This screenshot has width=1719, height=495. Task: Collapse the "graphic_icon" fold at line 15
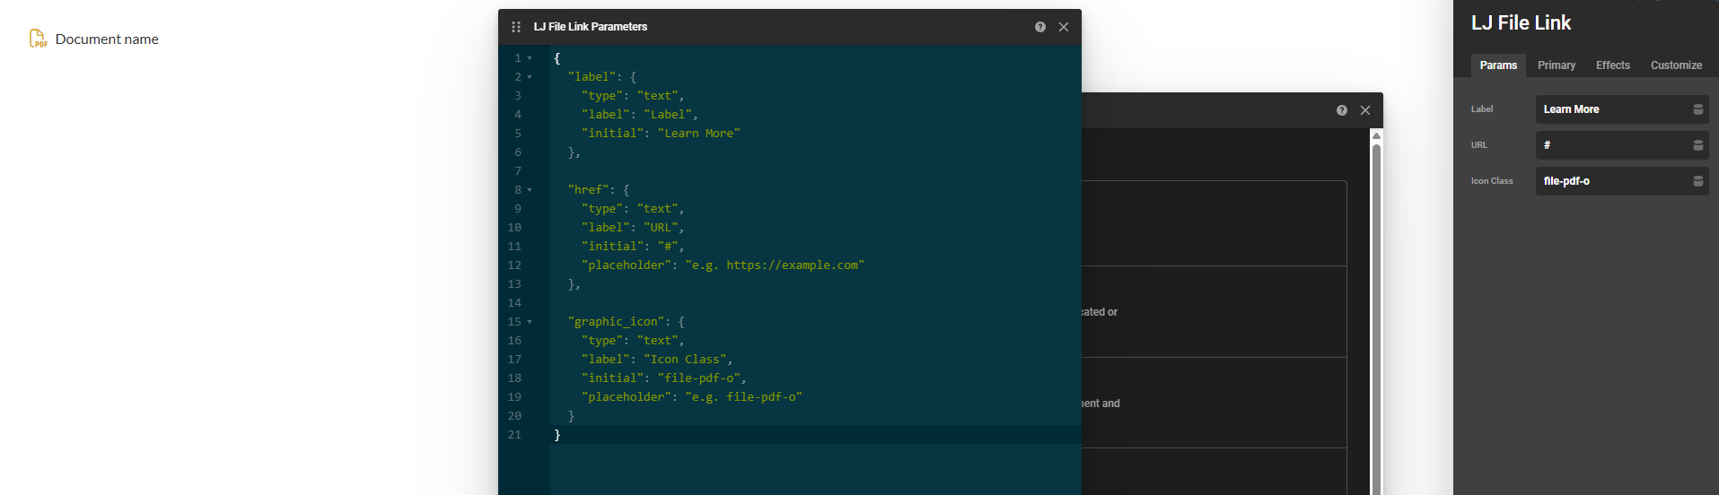click(x=530, y=322)
